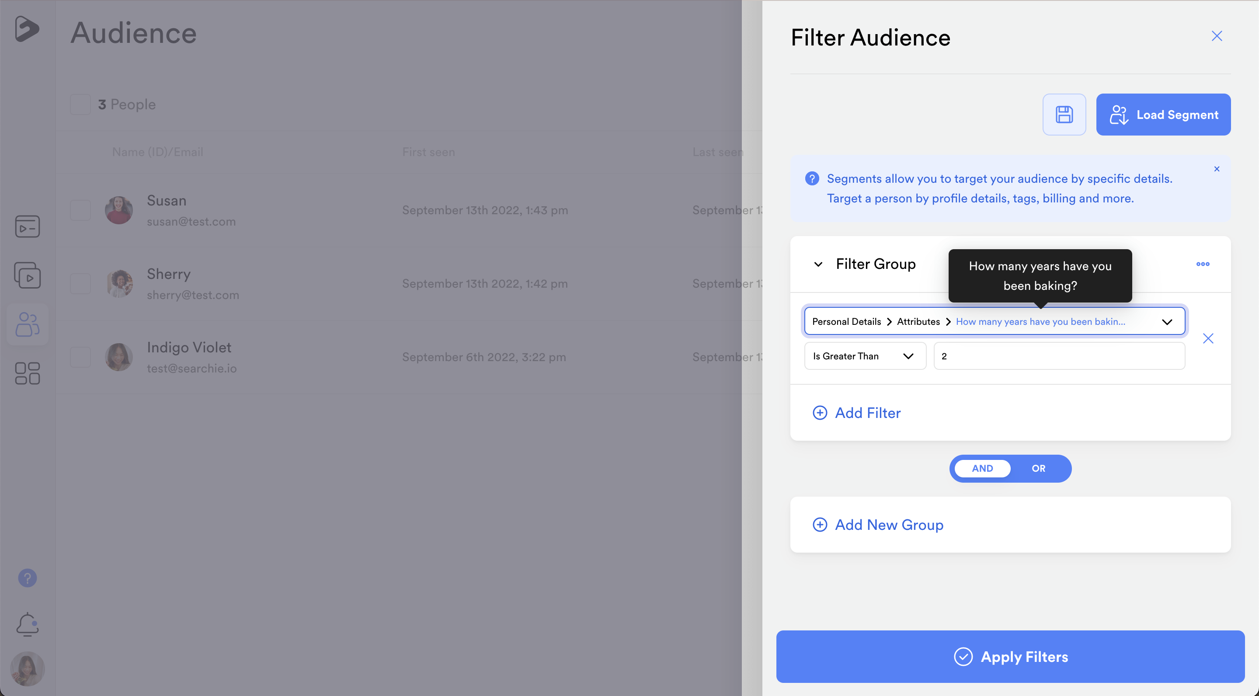Open the Personal Details attribute dropdown
Screen dimensions: 1259x696
click(995, 322)
